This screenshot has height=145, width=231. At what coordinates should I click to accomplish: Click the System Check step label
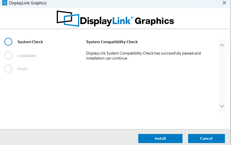tap(30, 42)
